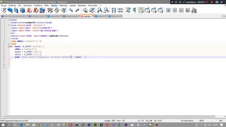
Task: Open the Dosya menu
Action: pos(4,6)
